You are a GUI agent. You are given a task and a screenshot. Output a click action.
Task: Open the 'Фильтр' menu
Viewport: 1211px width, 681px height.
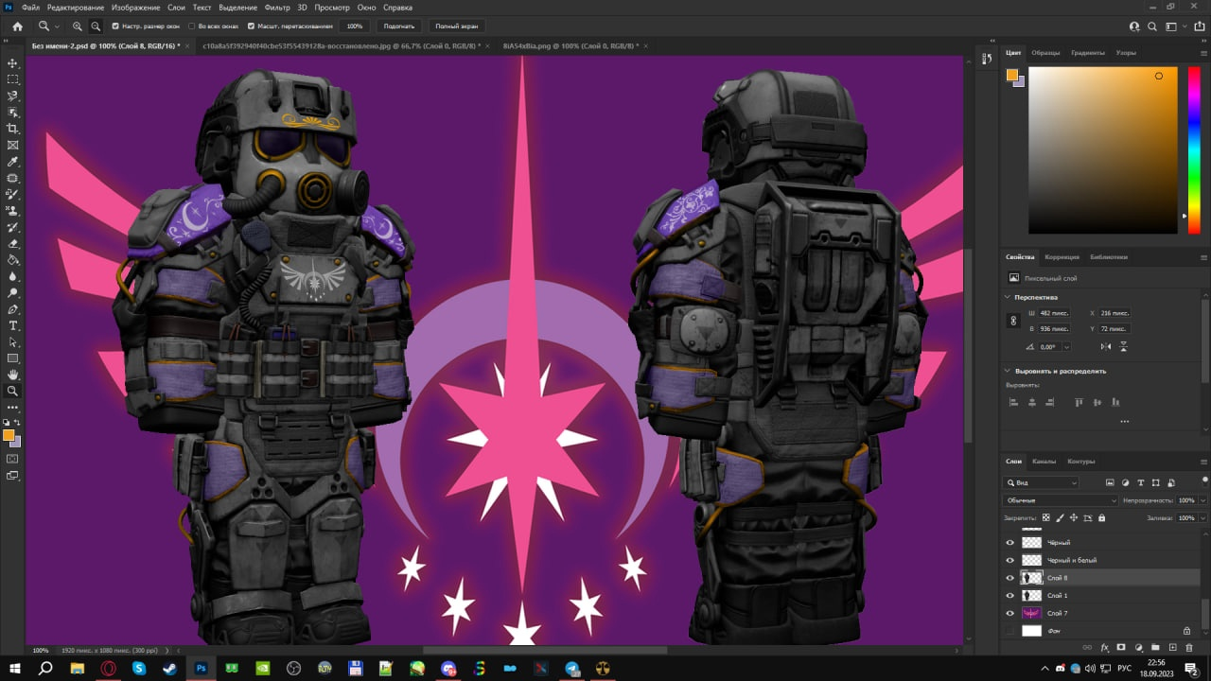click(x=278, y=8)
